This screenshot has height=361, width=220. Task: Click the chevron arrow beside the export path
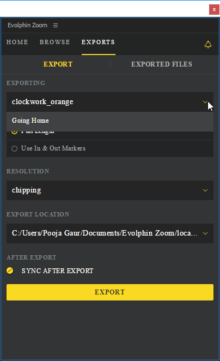click(205, 233)
